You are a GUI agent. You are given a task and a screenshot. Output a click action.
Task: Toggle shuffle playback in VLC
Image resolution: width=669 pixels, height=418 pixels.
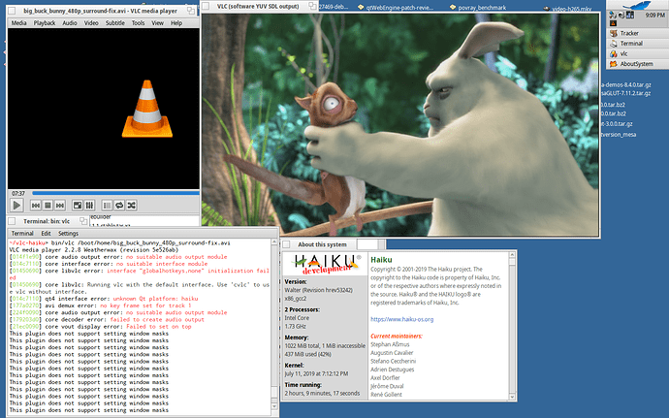click(132, 206)
